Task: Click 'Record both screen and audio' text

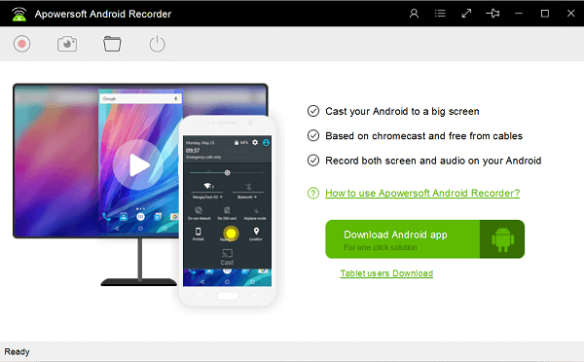Action: [433, 161]
